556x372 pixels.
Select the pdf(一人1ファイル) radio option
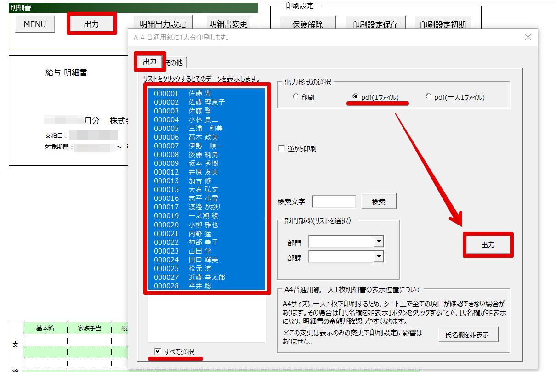tap(429, 97)
